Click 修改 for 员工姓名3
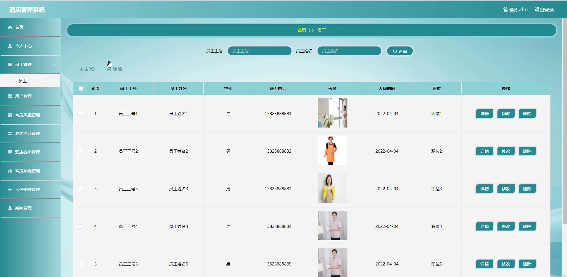The width and height of the screenshot is (567, 277). point(506,189)
